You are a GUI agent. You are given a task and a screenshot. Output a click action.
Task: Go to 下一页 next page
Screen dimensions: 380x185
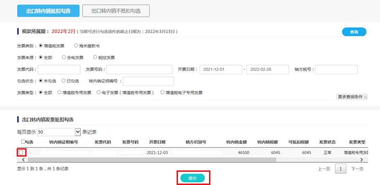pos(357,169)
